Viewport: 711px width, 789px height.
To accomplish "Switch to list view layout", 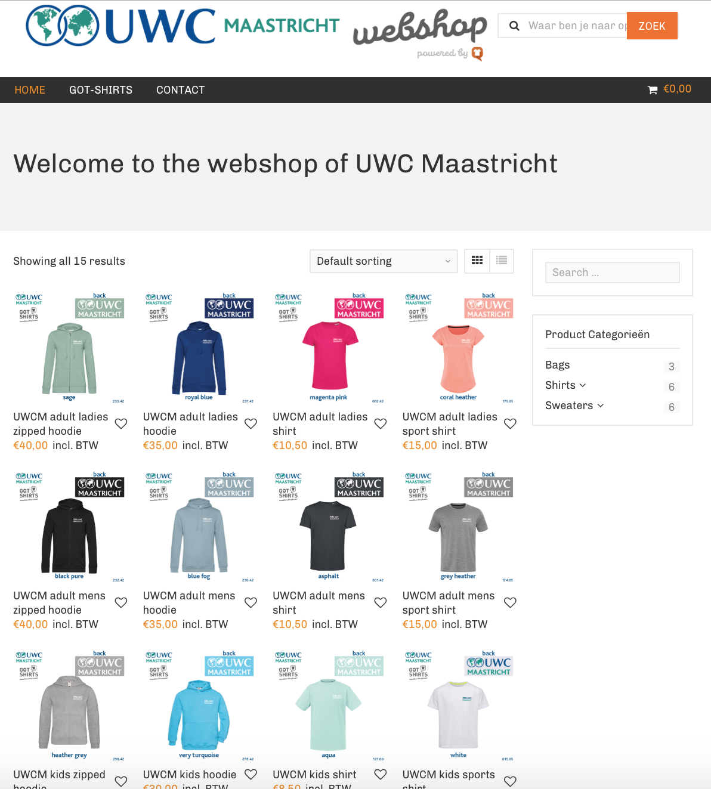I will coord(502,261).
